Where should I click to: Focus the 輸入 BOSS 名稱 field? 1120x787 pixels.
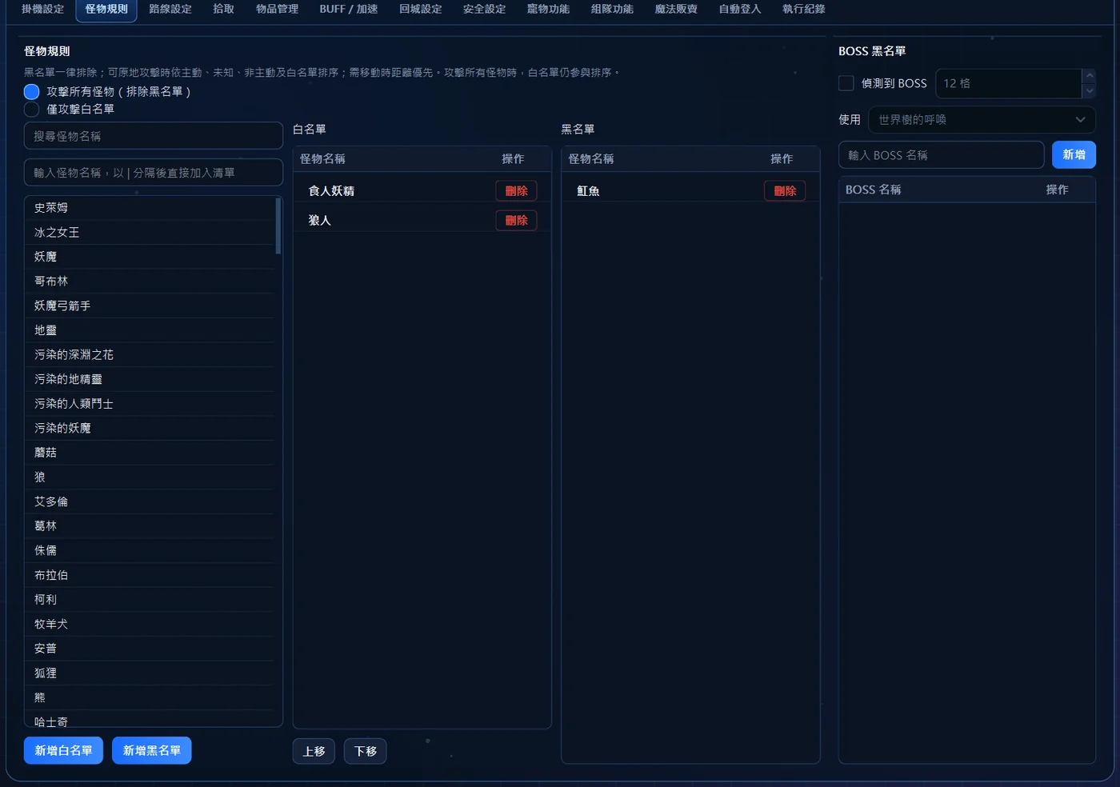[942, 155]
